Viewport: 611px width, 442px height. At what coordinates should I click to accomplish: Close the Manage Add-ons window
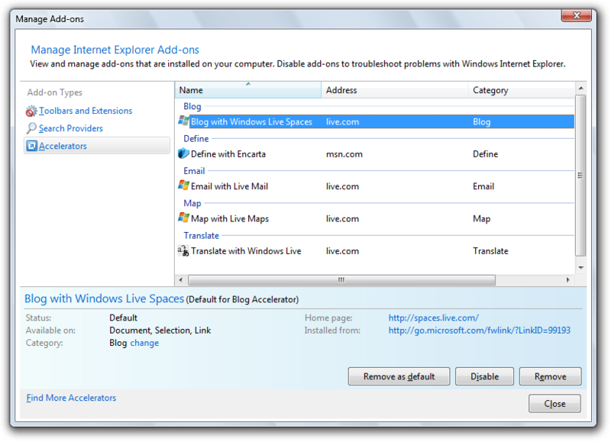(577, 15)
